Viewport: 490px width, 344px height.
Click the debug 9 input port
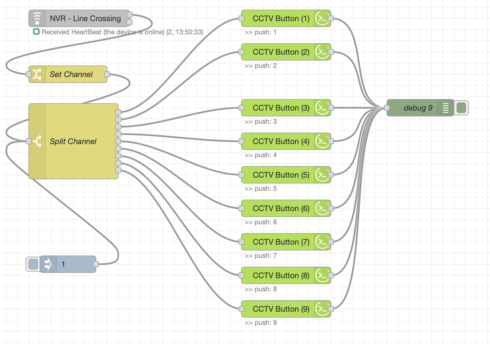pos(386,108)
